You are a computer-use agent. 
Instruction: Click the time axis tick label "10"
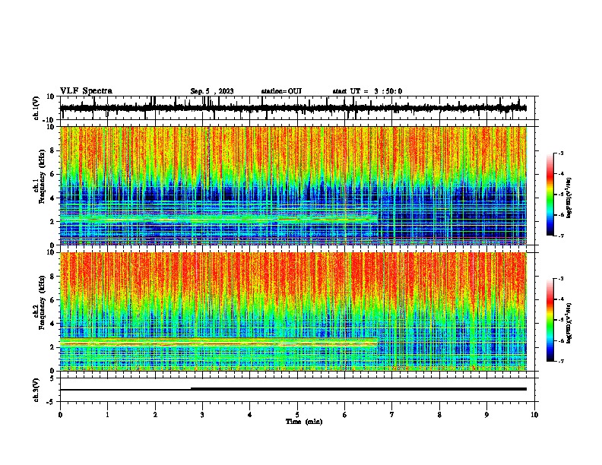pos(534,415)
